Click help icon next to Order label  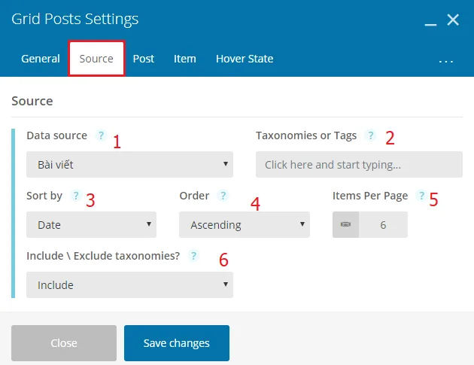coord(223,196)
